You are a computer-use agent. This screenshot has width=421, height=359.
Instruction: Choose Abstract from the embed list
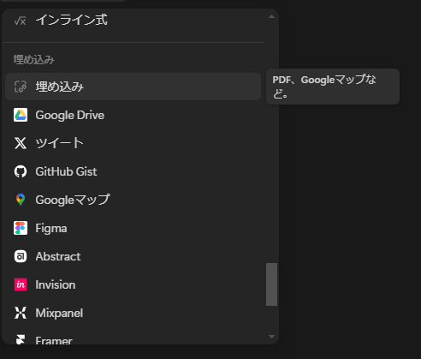tap(133, 256)
